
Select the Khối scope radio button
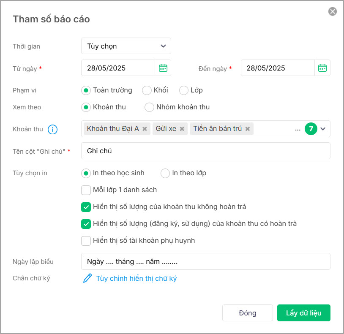147,90
